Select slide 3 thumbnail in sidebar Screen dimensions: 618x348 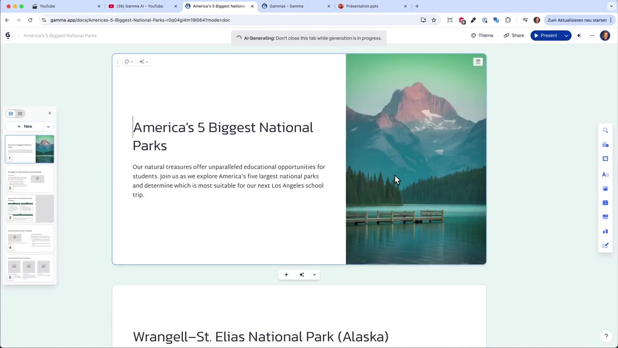(x=30, y=208)
